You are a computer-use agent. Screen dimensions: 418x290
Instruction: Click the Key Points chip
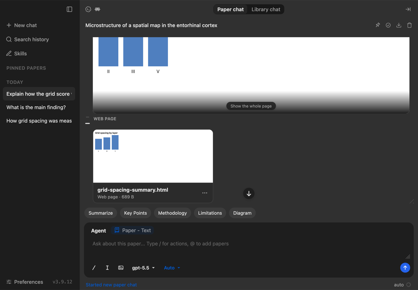click(x=135, y=213)
